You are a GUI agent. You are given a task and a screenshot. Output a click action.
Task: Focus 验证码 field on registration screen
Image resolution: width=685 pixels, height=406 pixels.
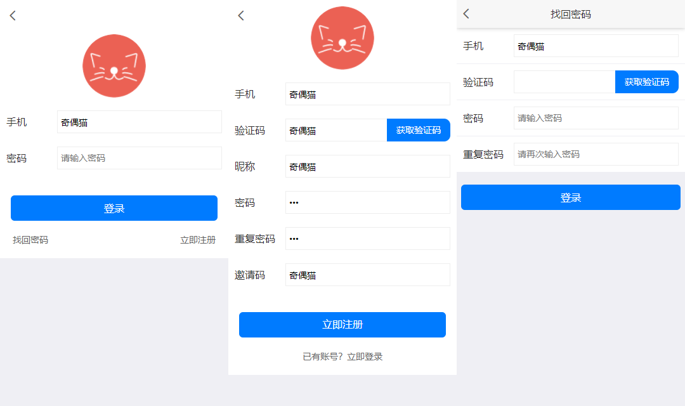pyautogui.click(x=336, y=130)
